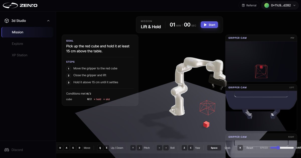Viewport: 301px width, 158px height.
Task: Click 'Move the gripper to the red cube'
Action: click(x=95, y=68)
